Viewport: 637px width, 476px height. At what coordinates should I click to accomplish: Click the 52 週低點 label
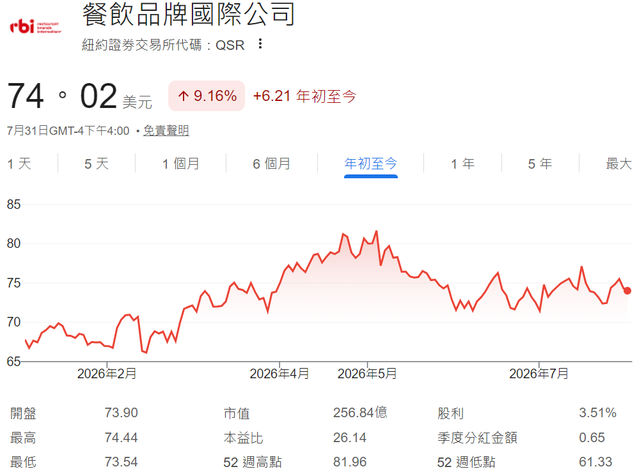(466, 462)
